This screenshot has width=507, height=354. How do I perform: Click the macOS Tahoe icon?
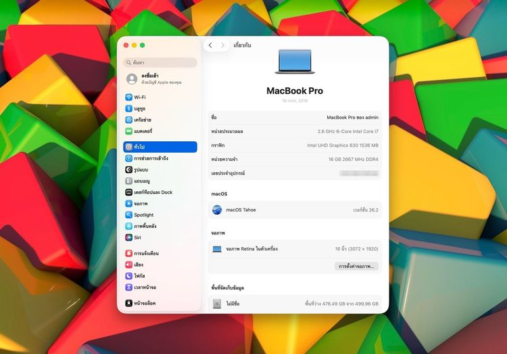coord(217,210)
